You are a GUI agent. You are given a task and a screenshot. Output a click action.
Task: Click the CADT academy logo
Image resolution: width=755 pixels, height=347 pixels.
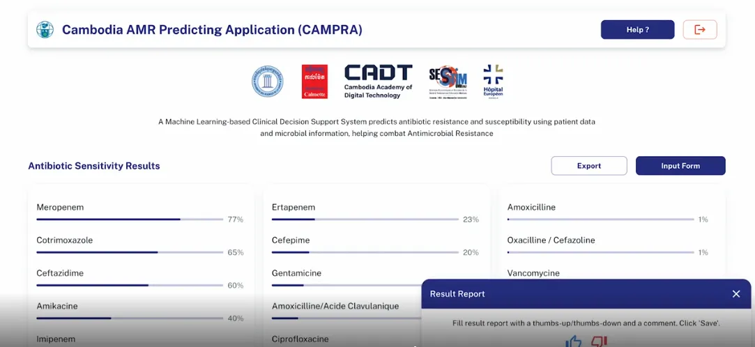coord(378,82)
